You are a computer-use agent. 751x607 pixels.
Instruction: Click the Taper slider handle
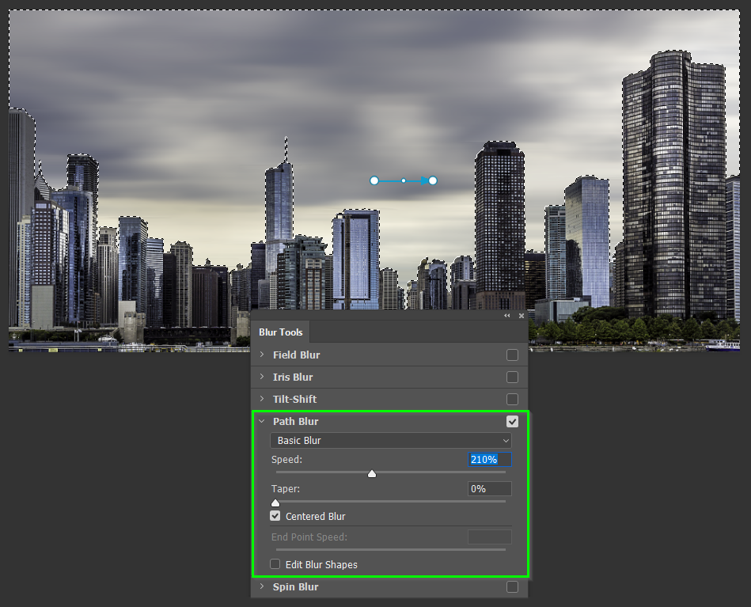pyautogui.click(x=275, y=503)
